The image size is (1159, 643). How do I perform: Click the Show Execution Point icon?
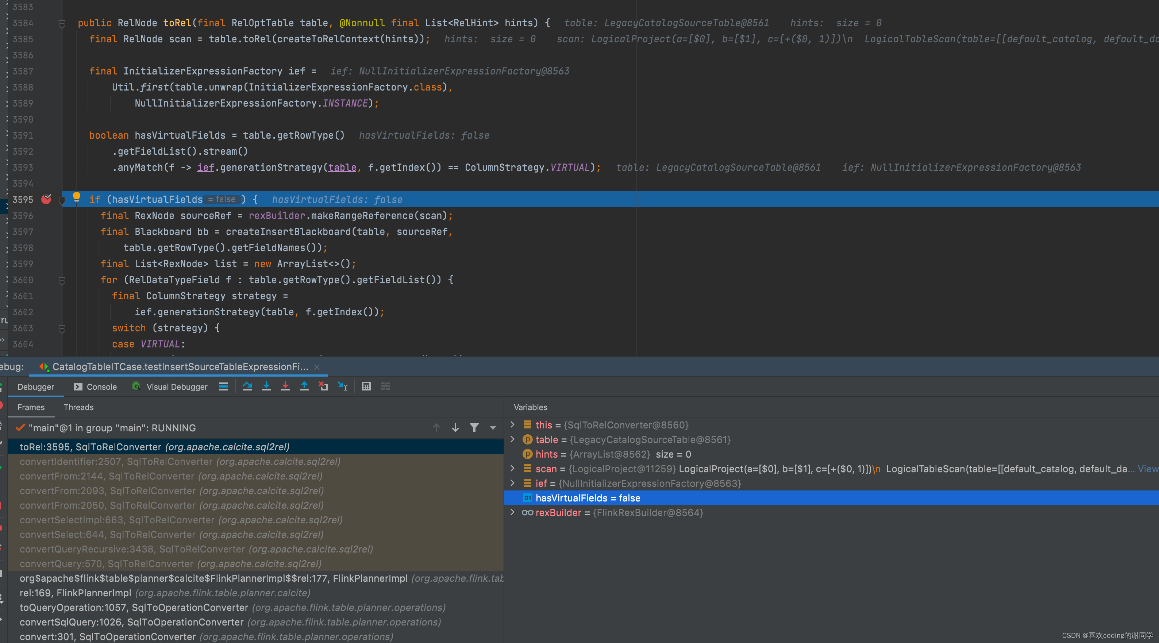point(223,386)
